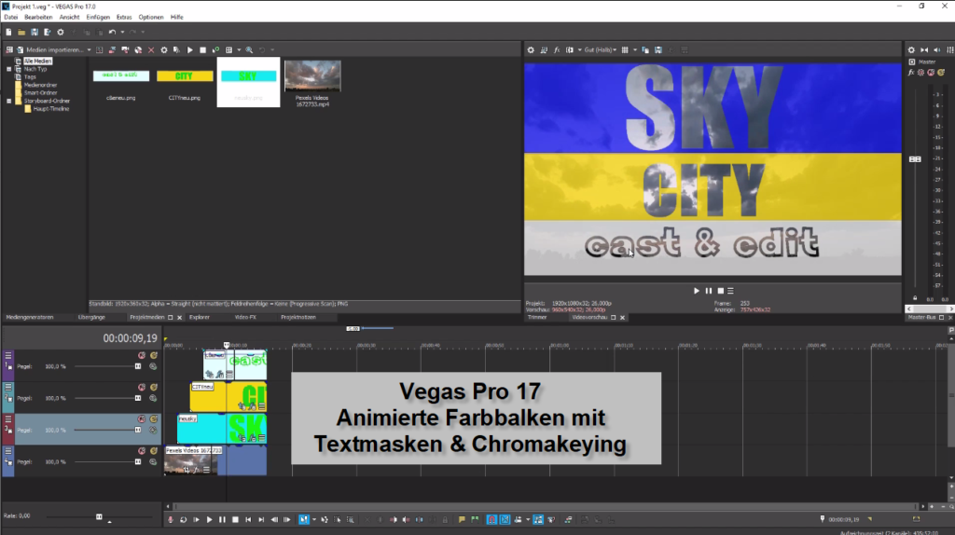Adjust Pegel slider on first video track
The height and width of the screenshot is (535, 955).
138,366
